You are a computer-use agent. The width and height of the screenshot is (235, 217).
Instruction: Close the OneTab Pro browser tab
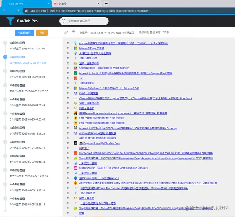pyautogui.click(x=48, y=4)
